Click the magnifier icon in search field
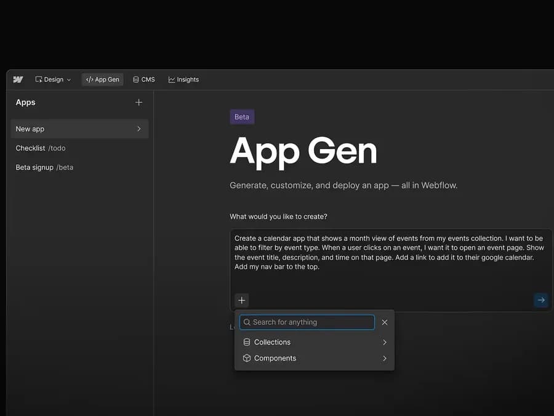This screenshot has width=554, height=416. pyautogui.click(x=247, y=322)
